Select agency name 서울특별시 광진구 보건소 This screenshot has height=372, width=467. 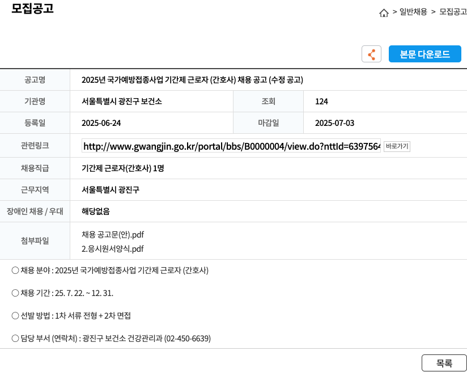pos(122,102)
